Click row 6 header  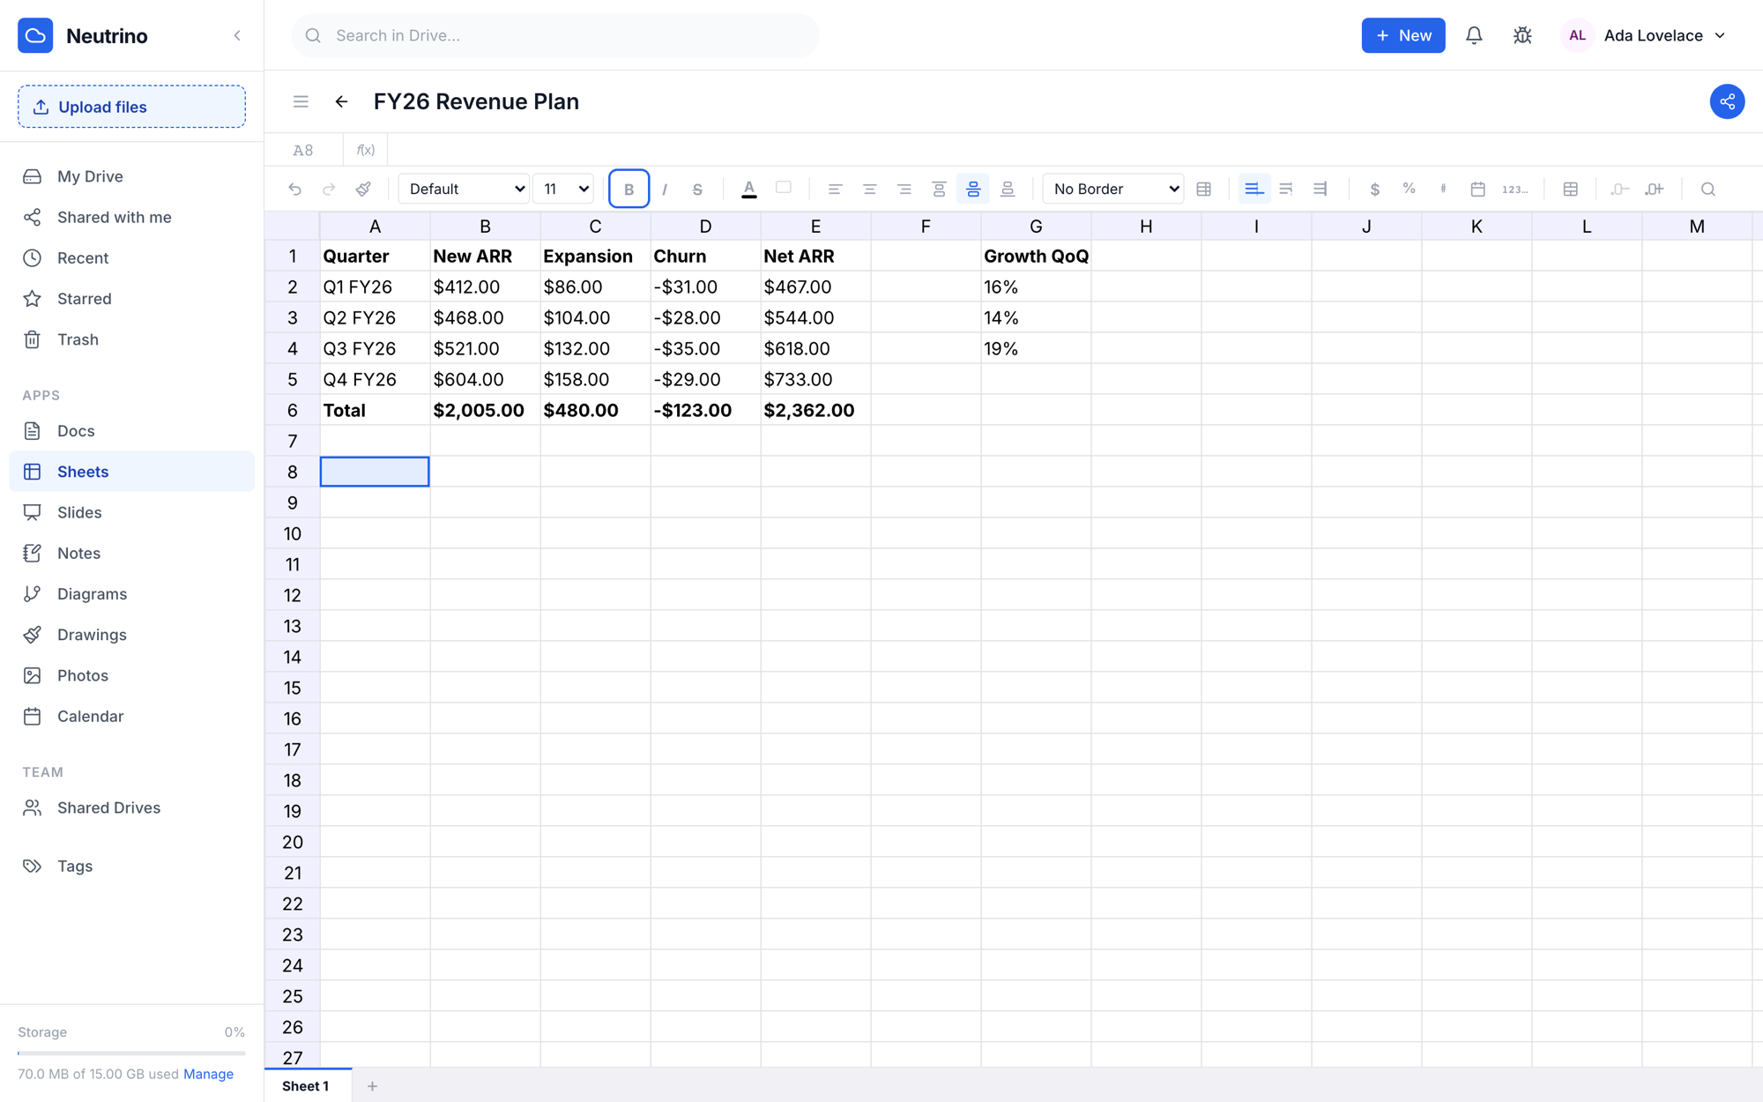click(293, 410)
